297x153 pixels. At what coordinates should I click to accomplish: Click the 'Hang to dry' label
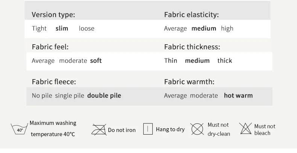(170, 129)
